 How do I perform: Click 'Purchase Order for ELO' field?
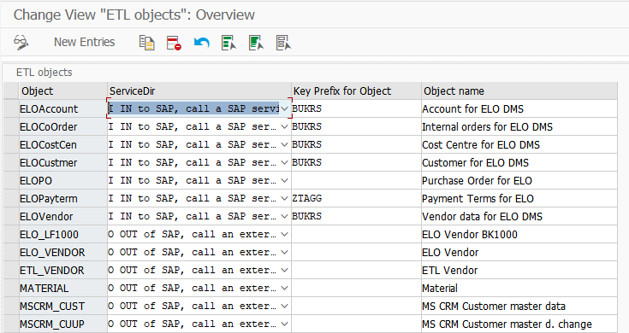coord(519,180)
